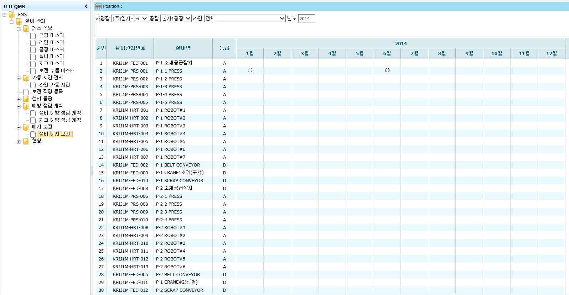
Task: Collapse the FMS root tree node
Action: coord(4,15)
